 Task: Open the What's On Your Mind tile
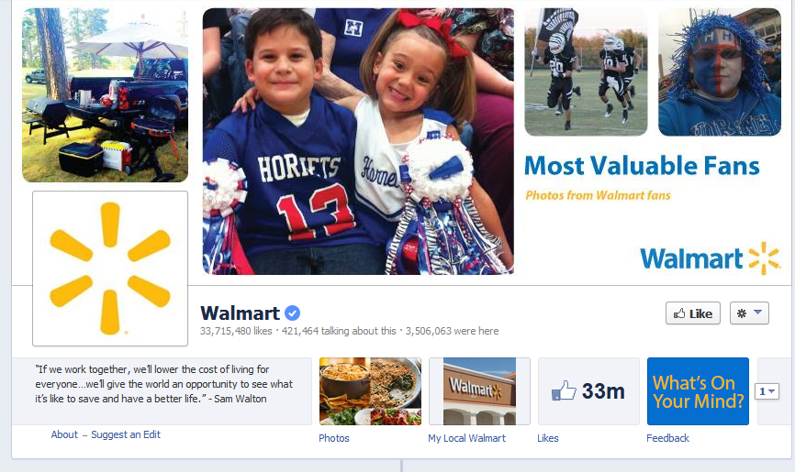pos(698,391)
